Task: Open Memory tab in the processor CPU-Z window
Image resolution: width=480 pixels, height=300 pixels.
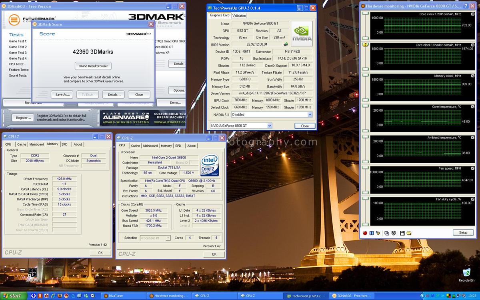Action: coord(166,146)
